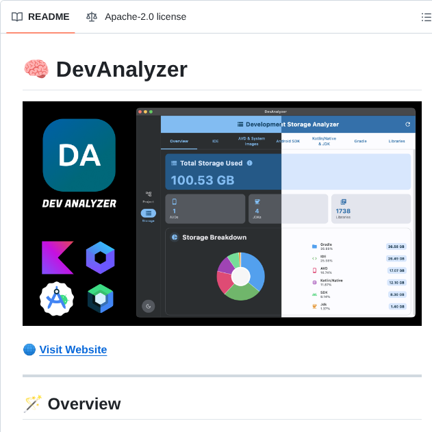Click the 1.40 GB value badge

pos(397,307)
